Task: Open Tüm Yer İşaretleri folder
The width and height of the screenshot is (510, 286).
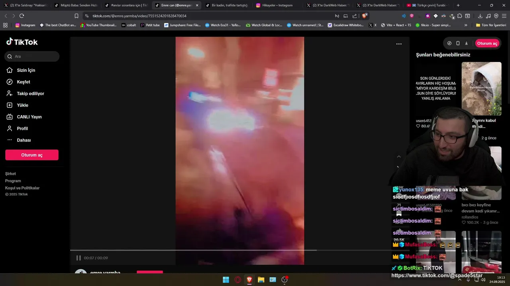Action: pyautogui.click(x=490, y=25)
